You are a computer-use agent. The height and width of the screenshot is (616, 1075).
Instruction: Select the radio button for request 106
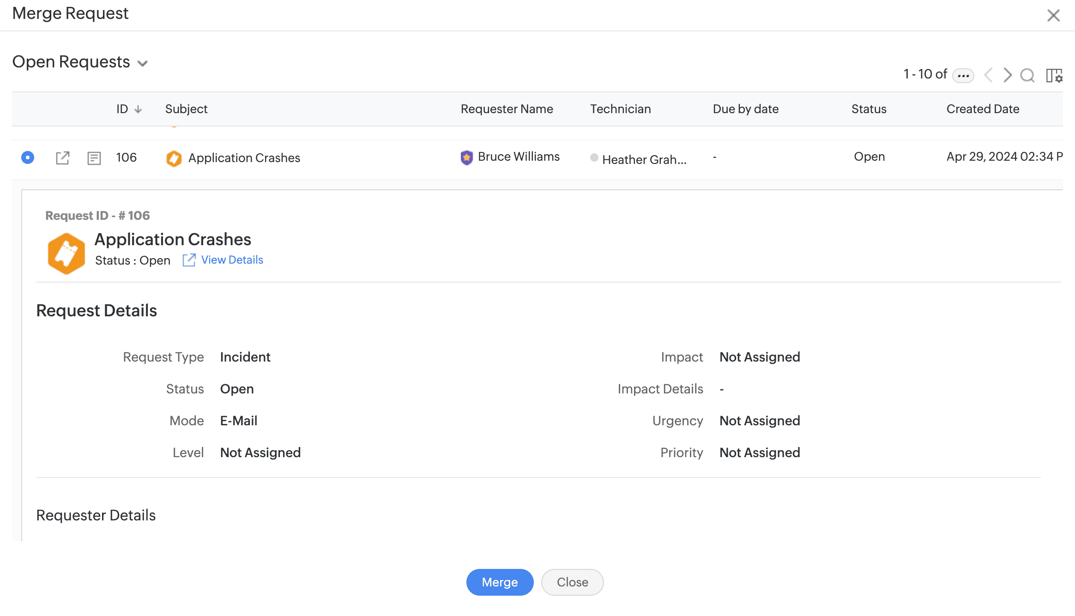[x=28, y=157]
